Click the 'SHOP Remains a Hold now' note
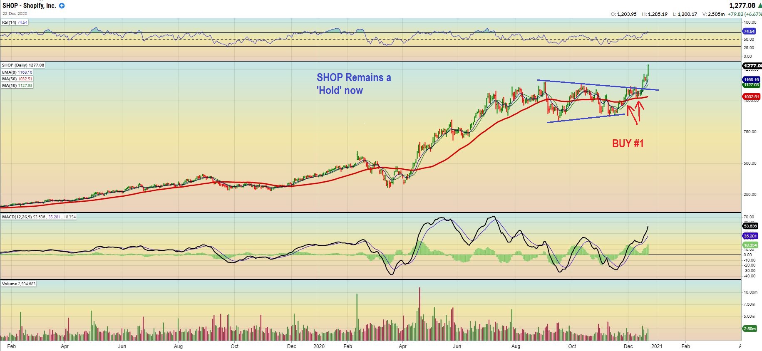The image size is (762, 351). (354, 84)
